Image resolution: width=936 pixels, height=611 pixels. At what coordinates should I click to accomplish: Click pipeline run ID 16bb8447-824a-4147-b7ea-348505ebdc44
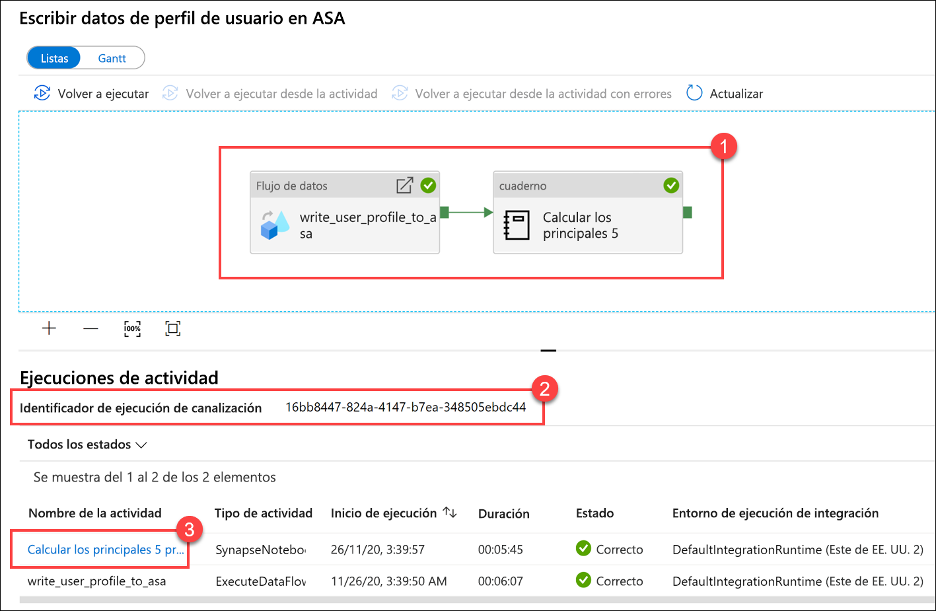point(406,407)
